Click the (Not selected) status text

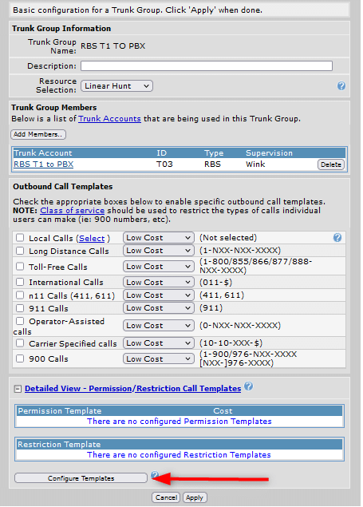coord(228,238)
